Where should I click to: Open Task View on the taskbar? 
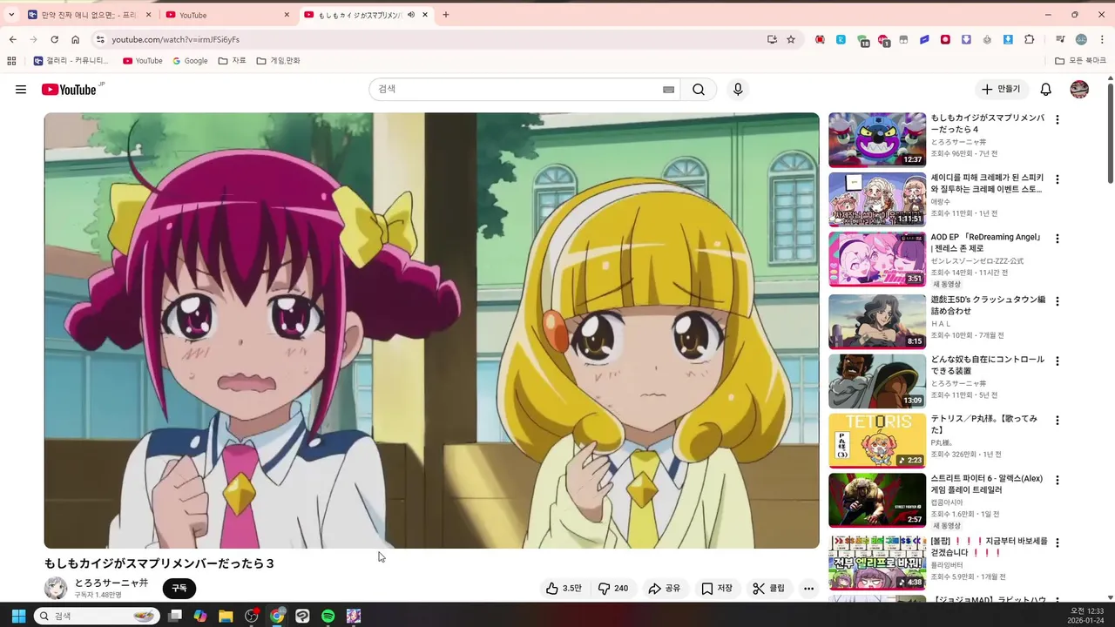pyautogui.click(x=175, y=616)
